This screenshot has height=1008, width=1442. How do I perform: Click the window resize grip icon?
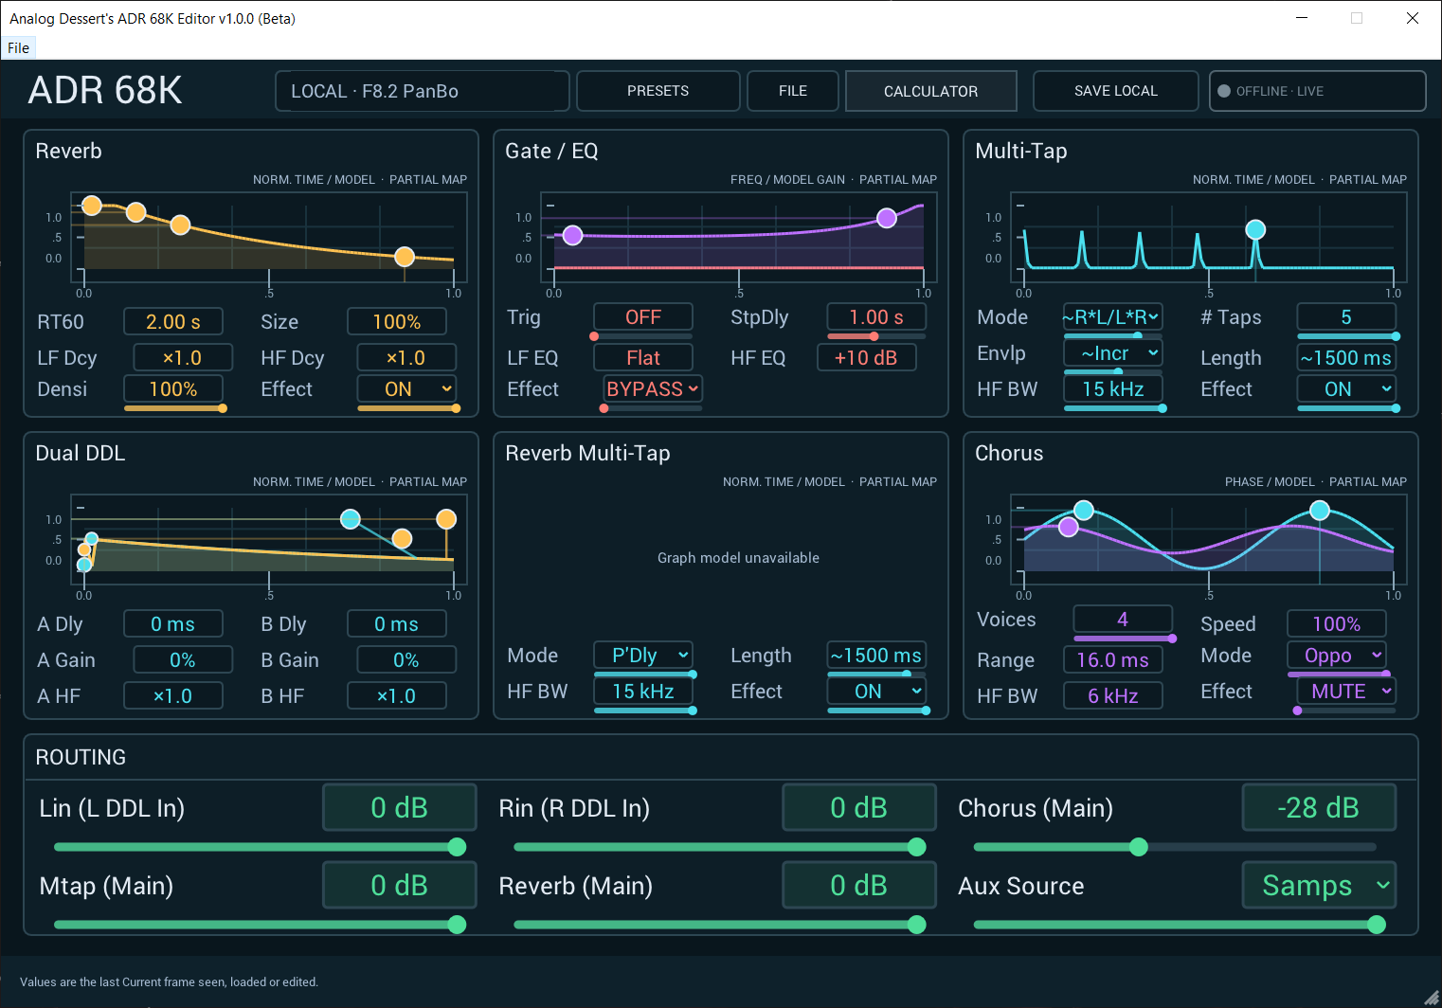[1431, 998]
